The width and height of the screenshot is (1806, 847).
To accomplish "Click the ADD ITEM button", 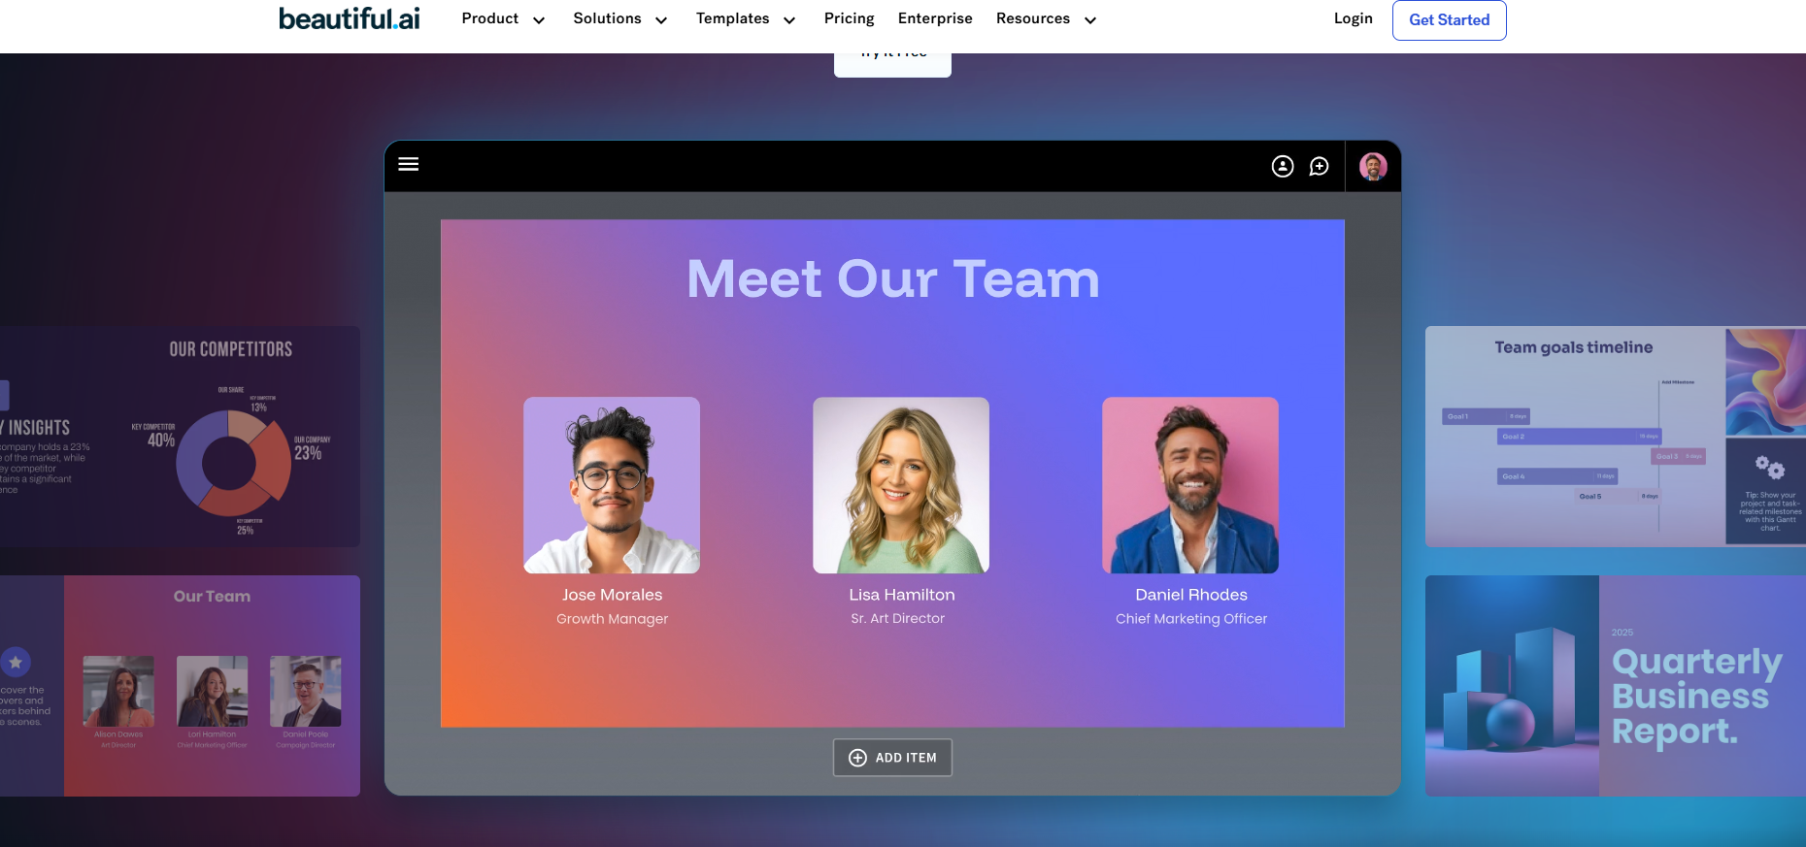I will [892, 758].
